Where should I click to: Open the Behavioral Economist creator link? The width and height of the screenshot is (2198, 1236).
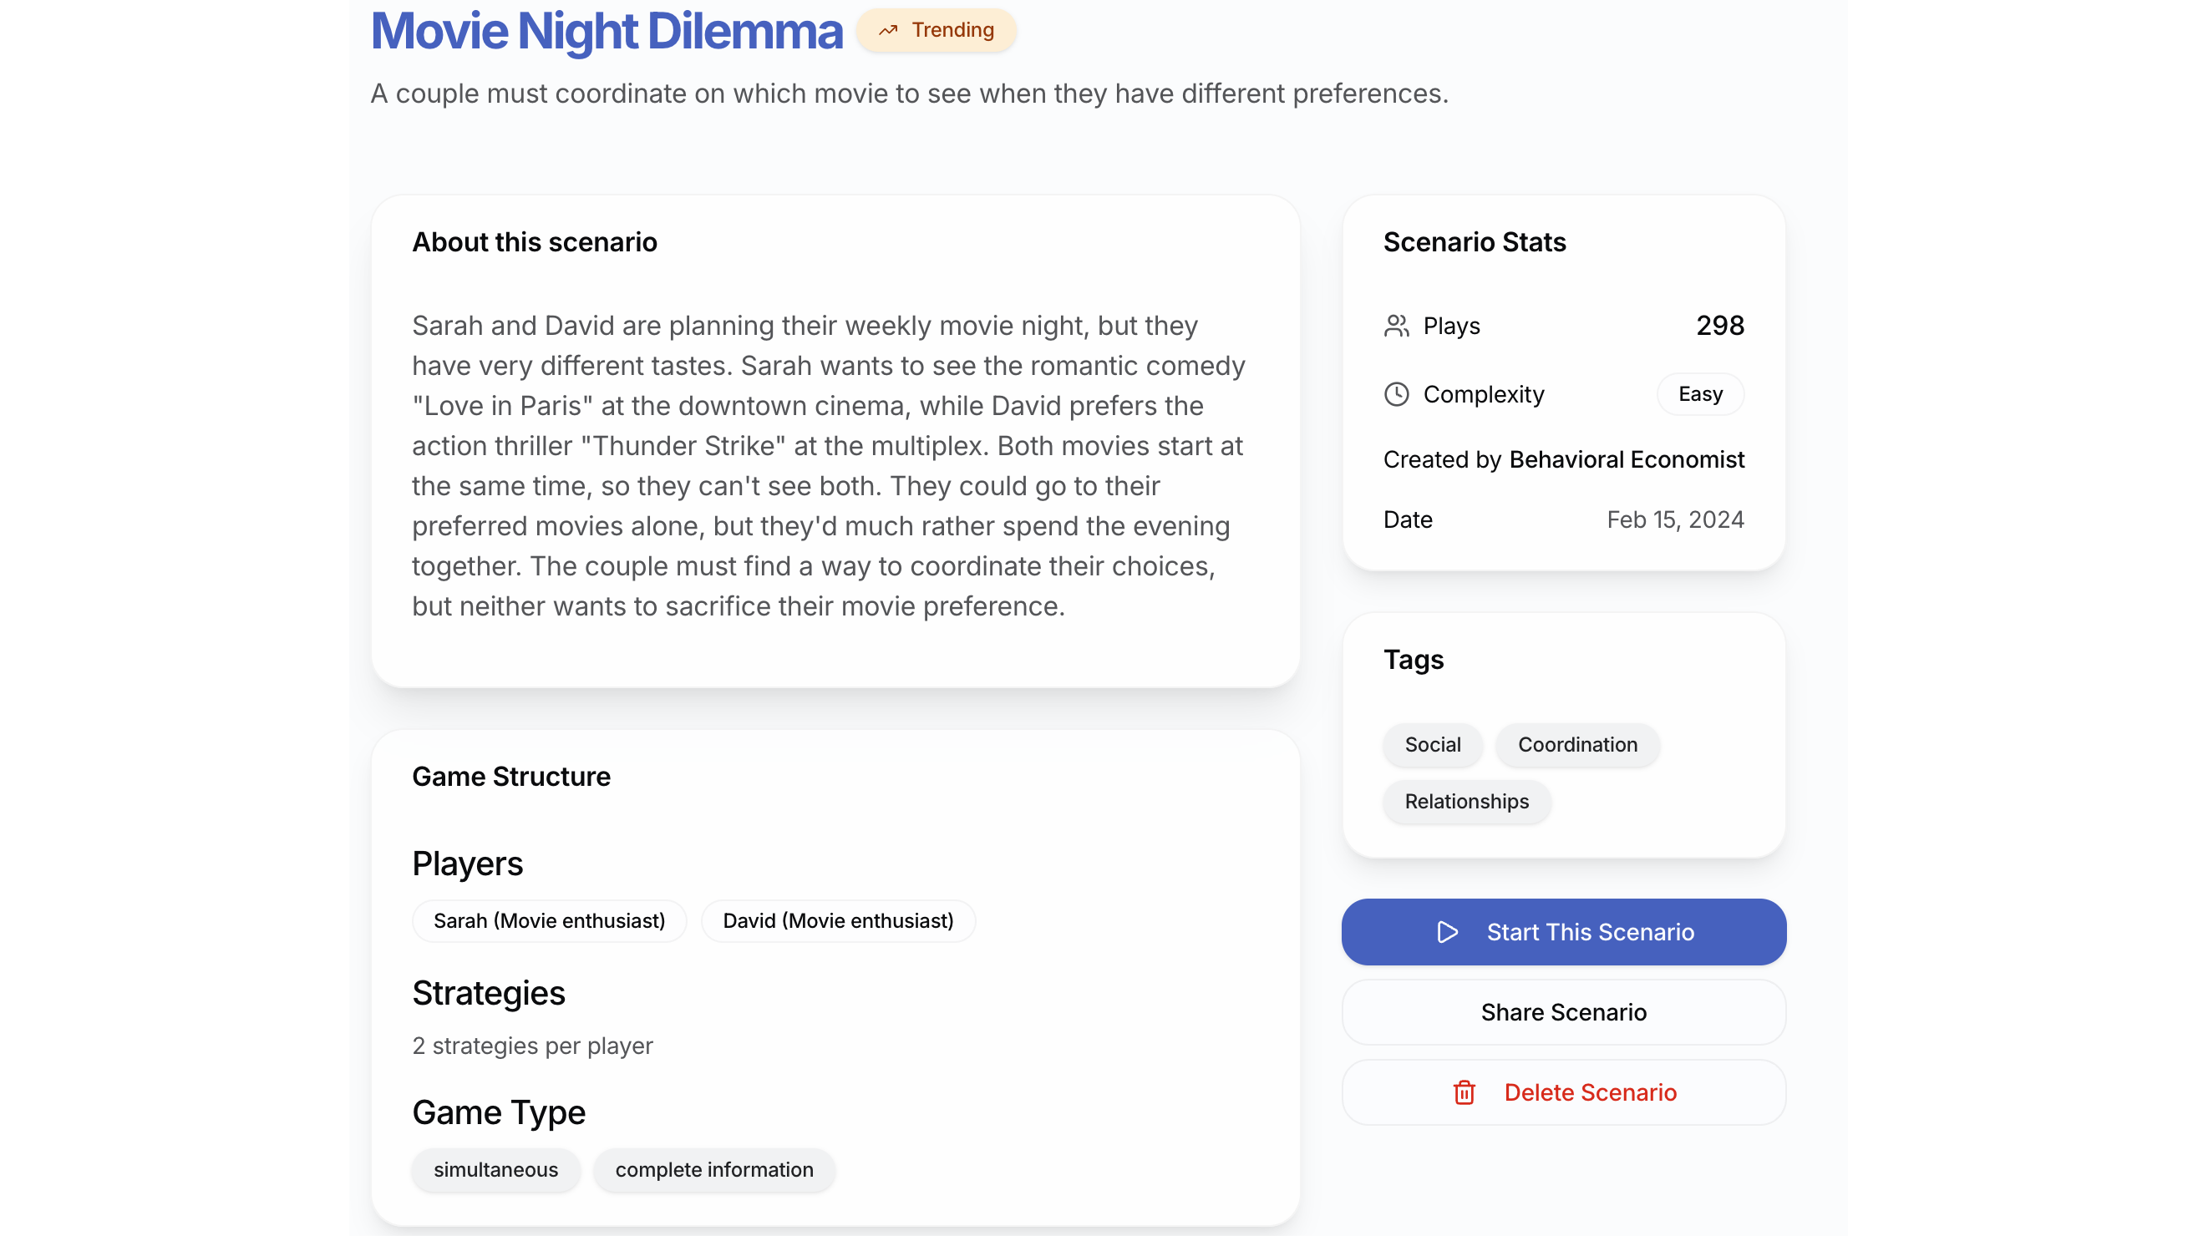tap(1627, 460)
